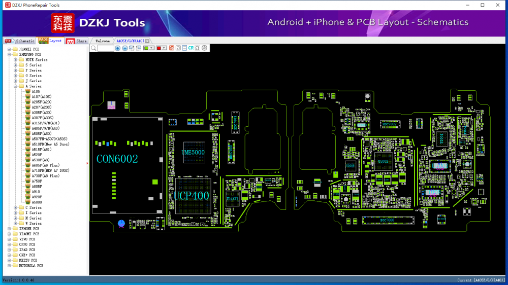The height and width of the screenshot is (285, 508).
Task: Expand the IPHONE PCB folder
Action: pos(9,229)
